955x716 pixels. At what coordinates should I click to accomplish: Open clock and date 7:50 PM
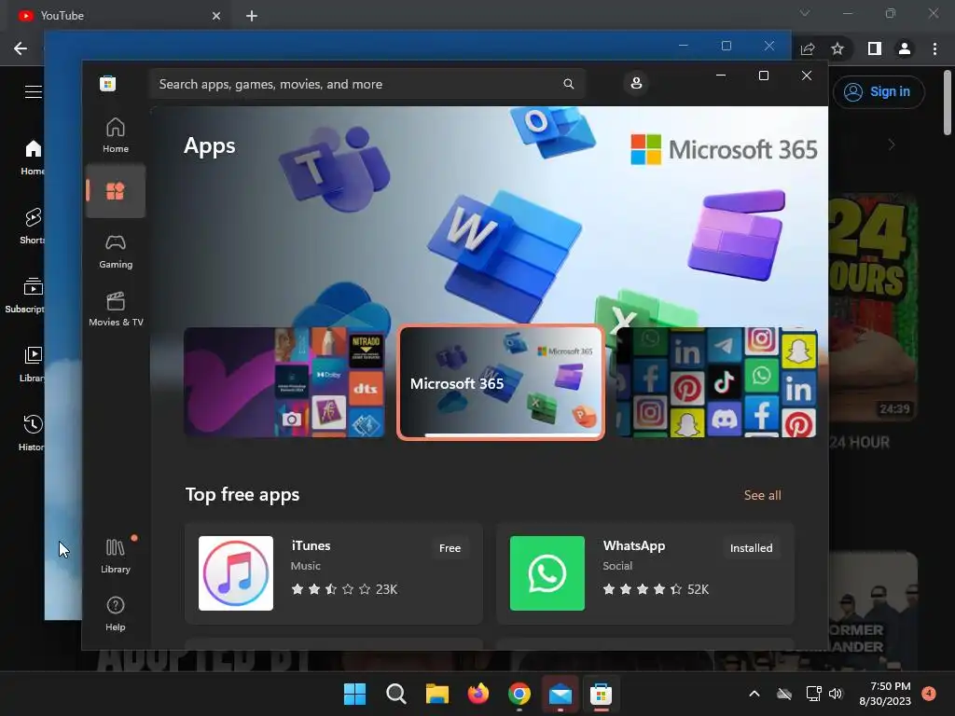[x=885, y=694]
